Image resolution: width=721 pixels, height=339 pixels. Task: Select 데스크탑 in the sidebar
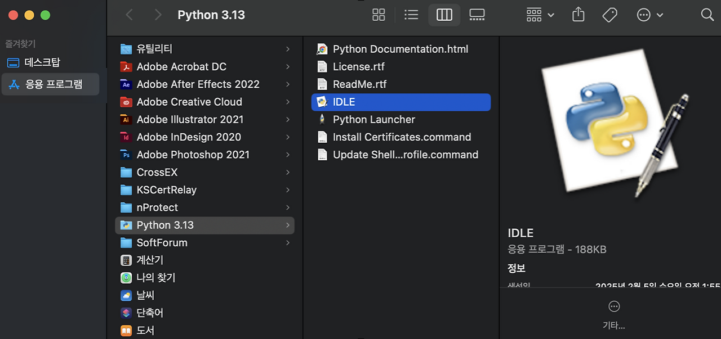point(42,62)
